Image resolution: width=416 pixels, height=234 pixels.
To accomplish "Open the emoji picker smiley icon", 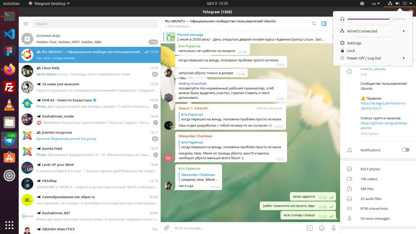I will pyautogui.click(x=322, y=228).
